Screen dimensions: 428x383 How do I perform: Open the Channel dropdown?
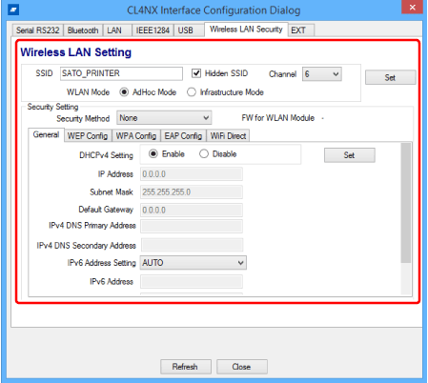322,74
